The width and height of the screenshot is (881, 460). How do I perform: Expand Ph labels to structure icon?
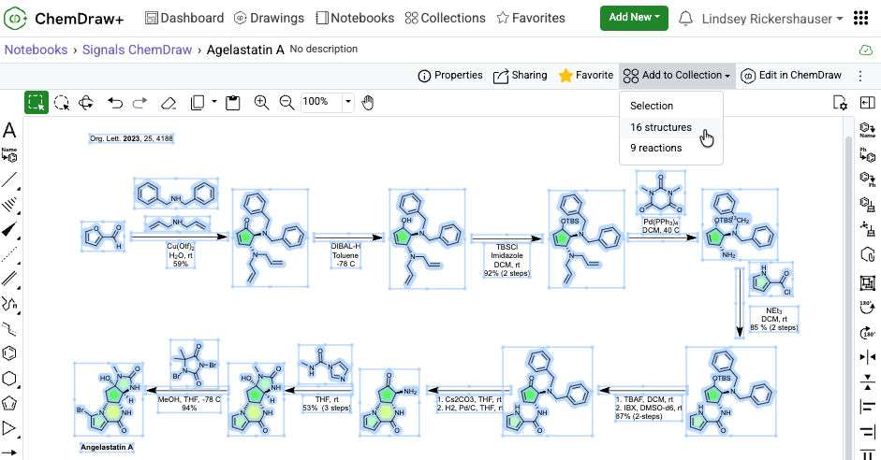click(x=868, y=155)
